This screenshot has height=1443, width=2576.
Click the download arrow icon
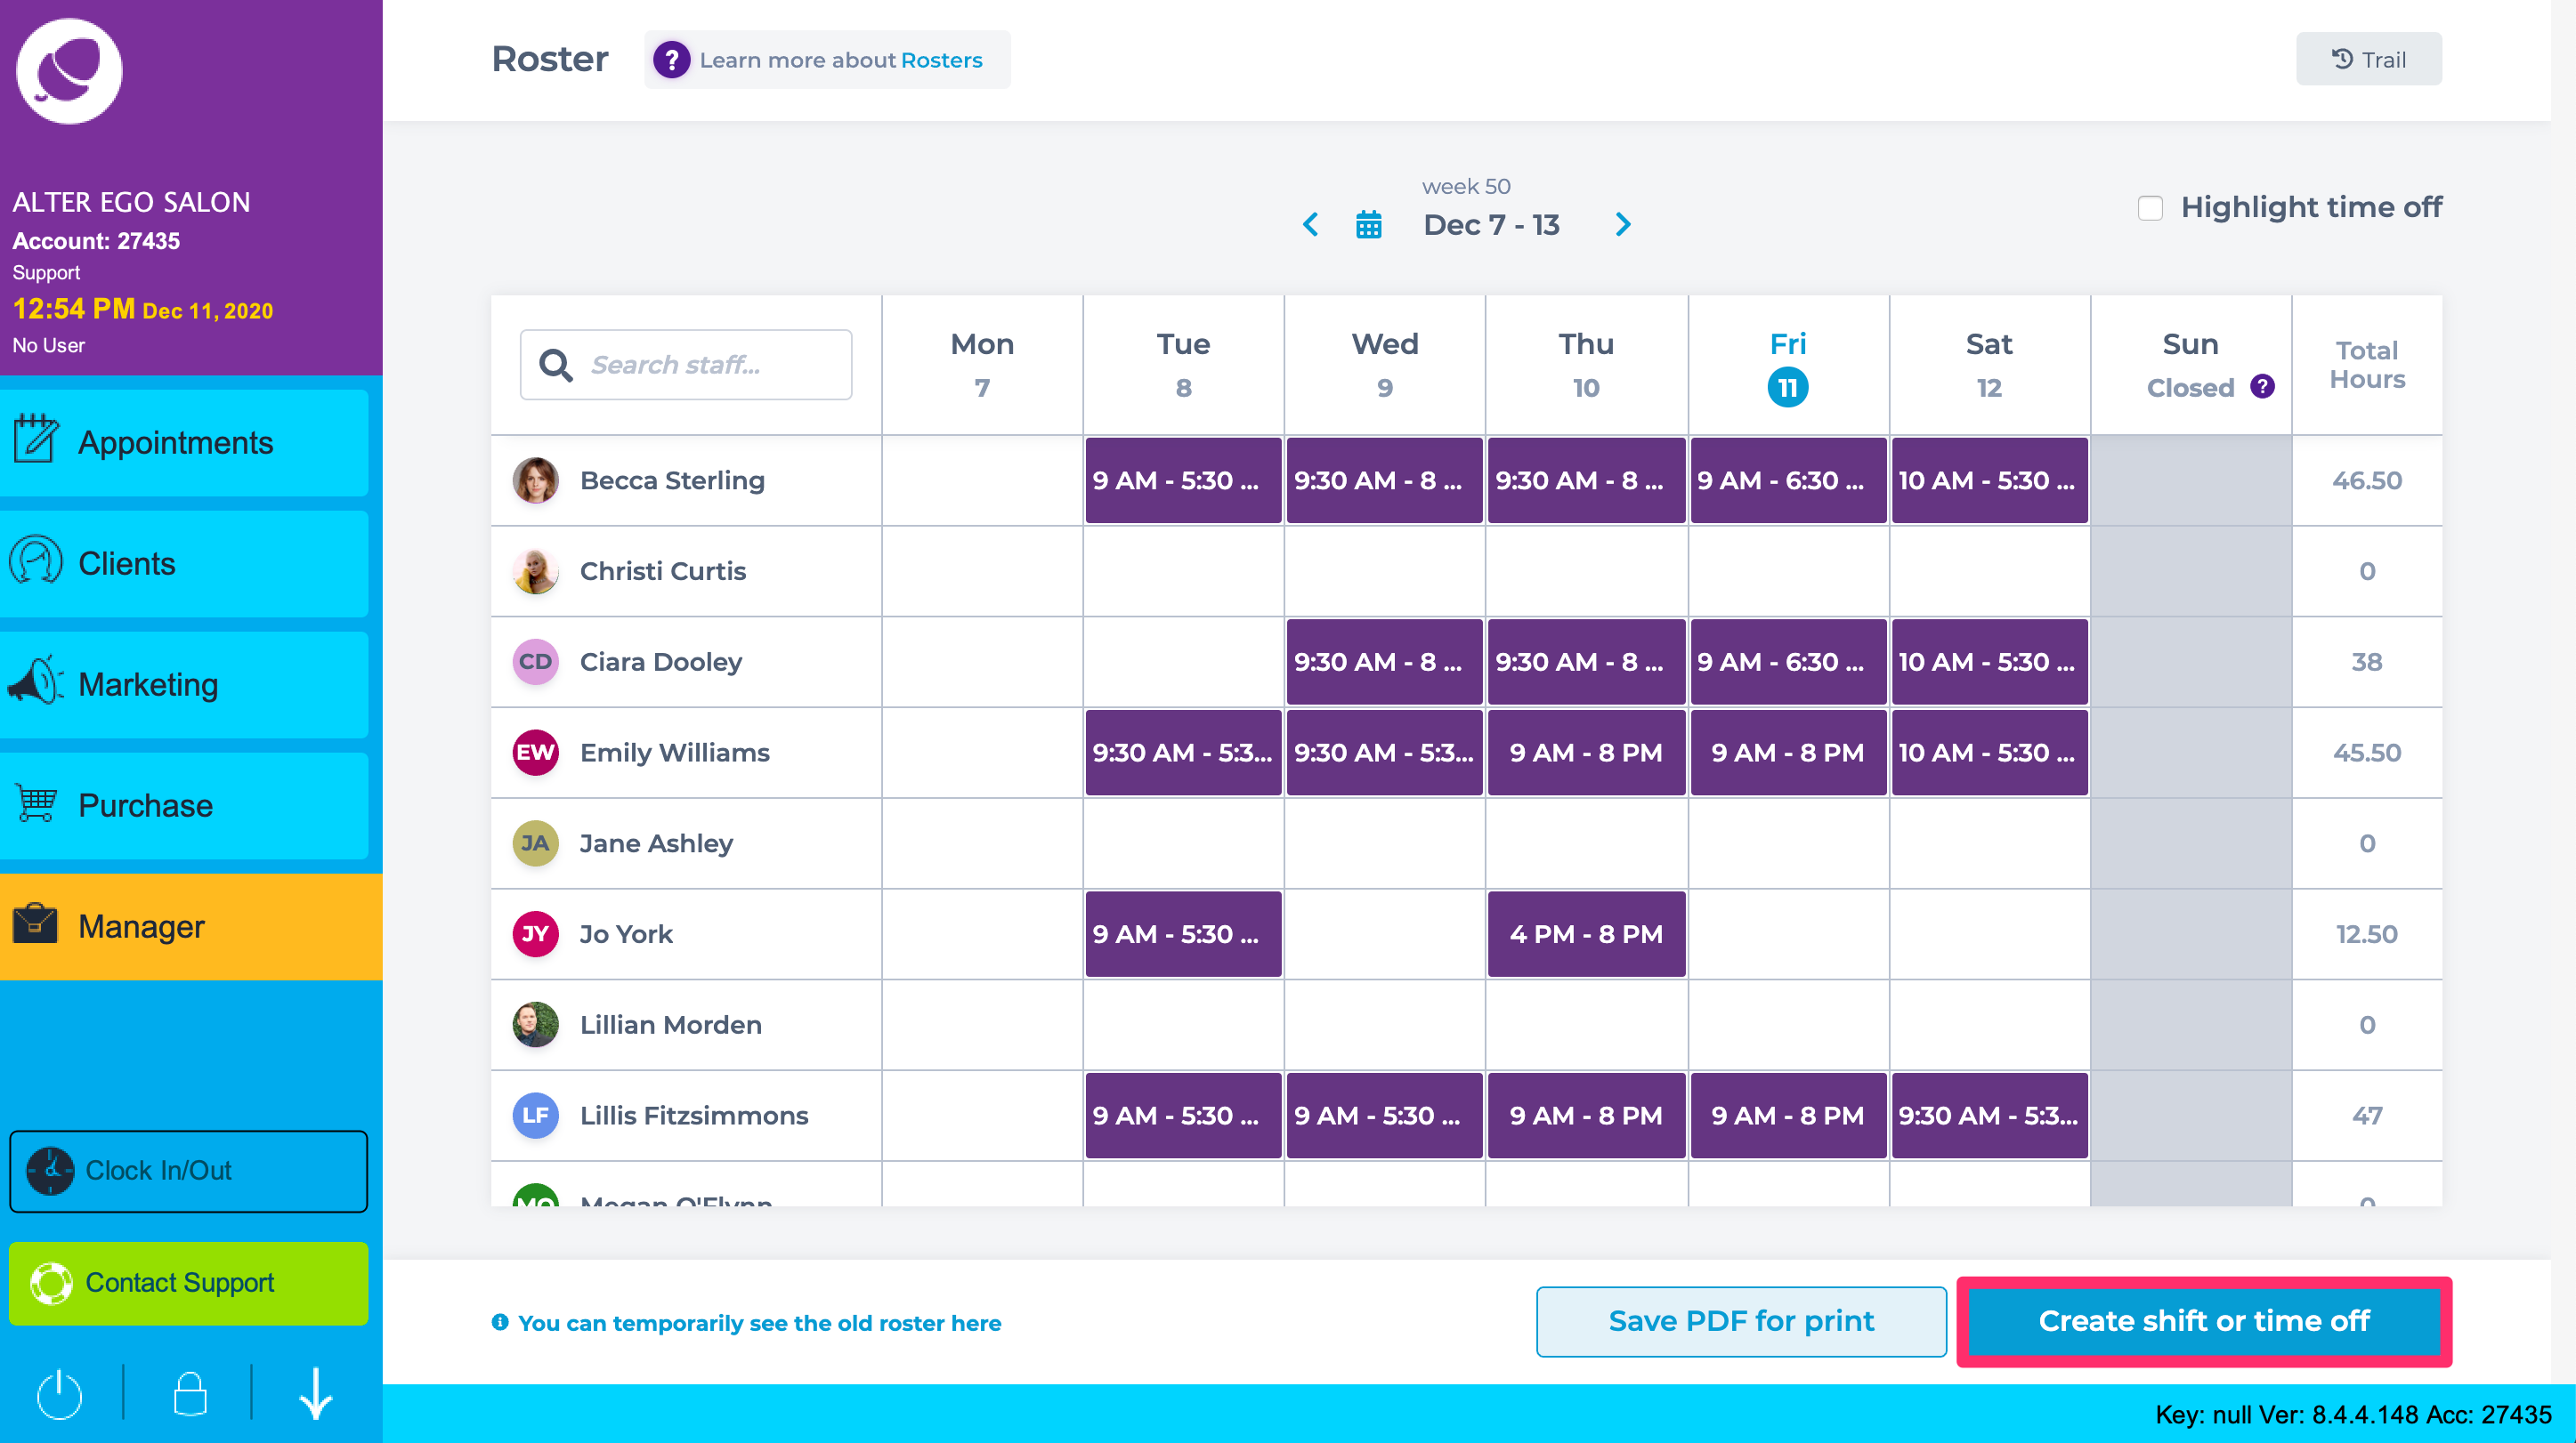pos(315,1393)
